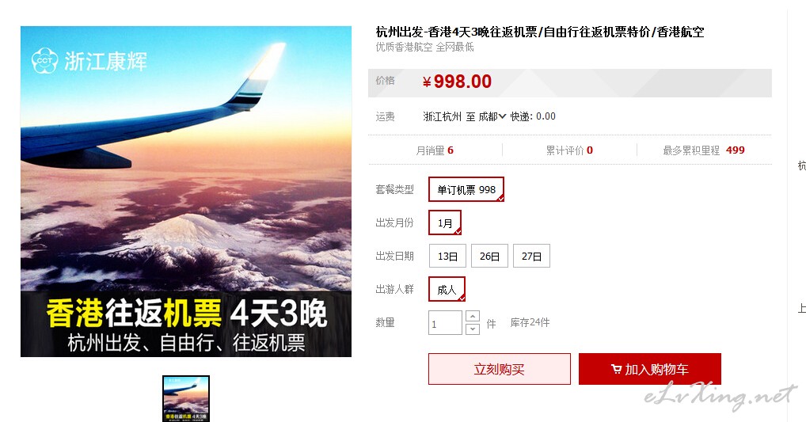This screenshot has height=422, width=806.
Task: Select the 成人 traveler type
Action: tap(447, 290)
